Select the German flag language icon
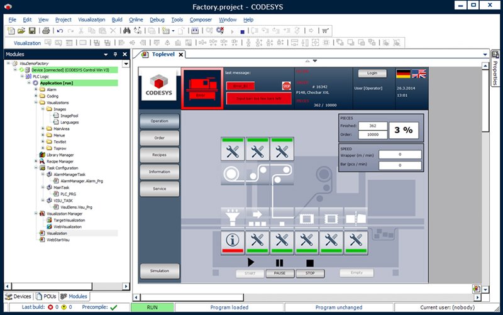This screenshot has width=503, height=315. coord(403,74)
